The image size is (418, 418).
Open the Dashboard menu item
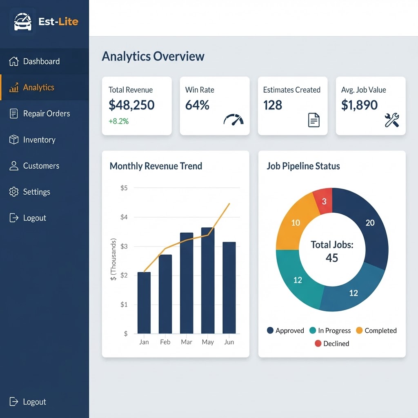(44, 61)
